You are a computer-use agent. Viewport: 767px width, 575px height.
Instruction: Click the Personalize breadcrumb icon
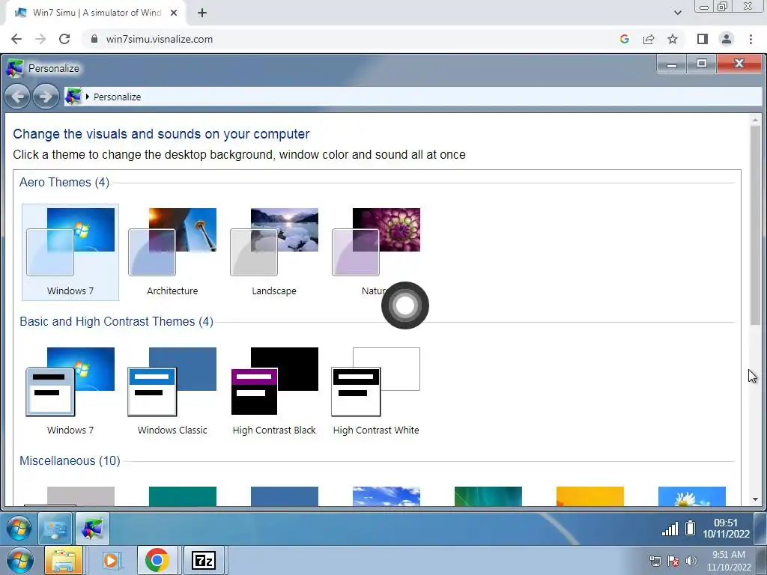(73, 97)
